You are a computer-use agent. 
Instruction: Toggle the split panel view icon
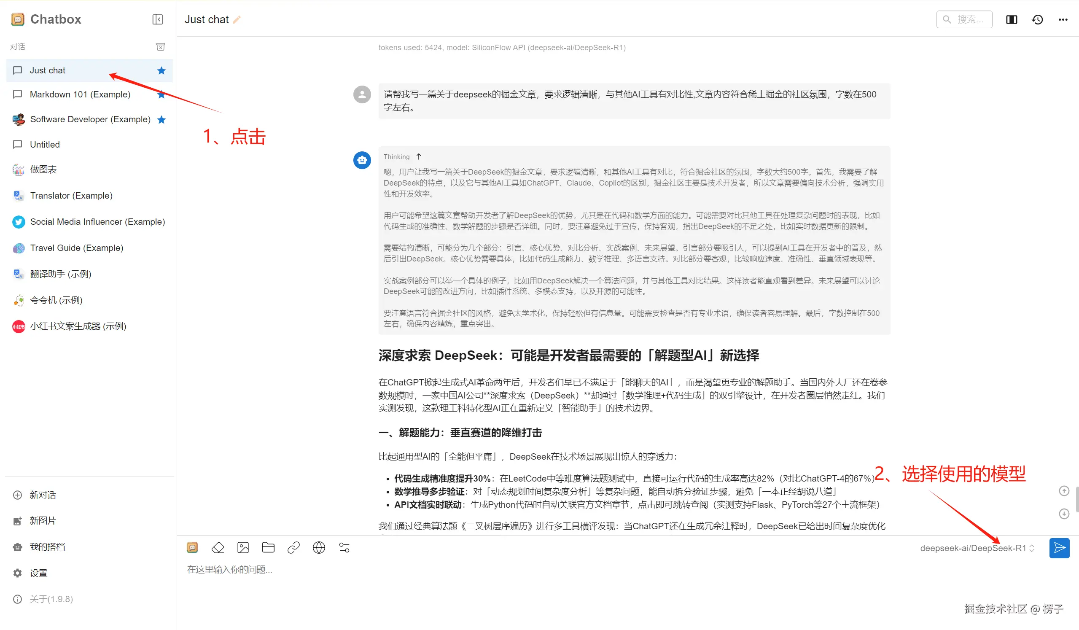point(1012,20)
